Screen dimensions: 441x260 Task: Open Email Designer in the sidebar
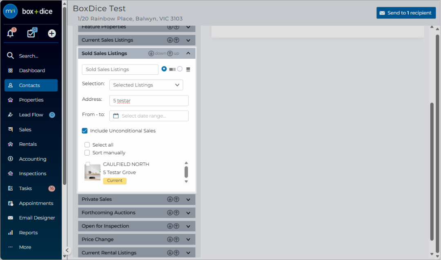[31, 218]
